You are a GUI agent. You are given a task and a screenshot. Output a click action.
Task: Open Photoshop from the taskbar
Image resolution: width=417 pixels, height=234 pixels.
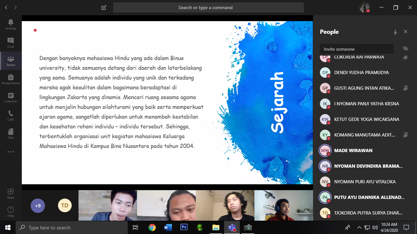[184, 227]
